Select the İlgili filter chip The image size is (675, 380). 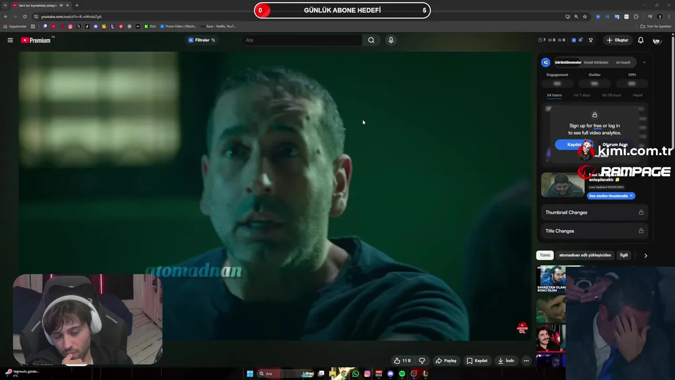coord(624,255)
